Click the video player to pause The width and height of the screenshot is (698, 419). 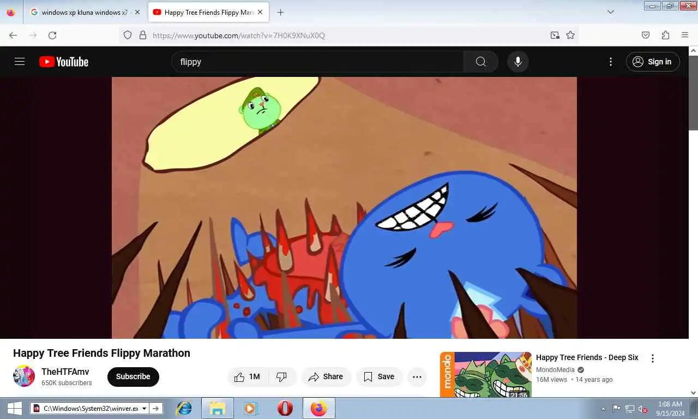[x=344, y=207]
